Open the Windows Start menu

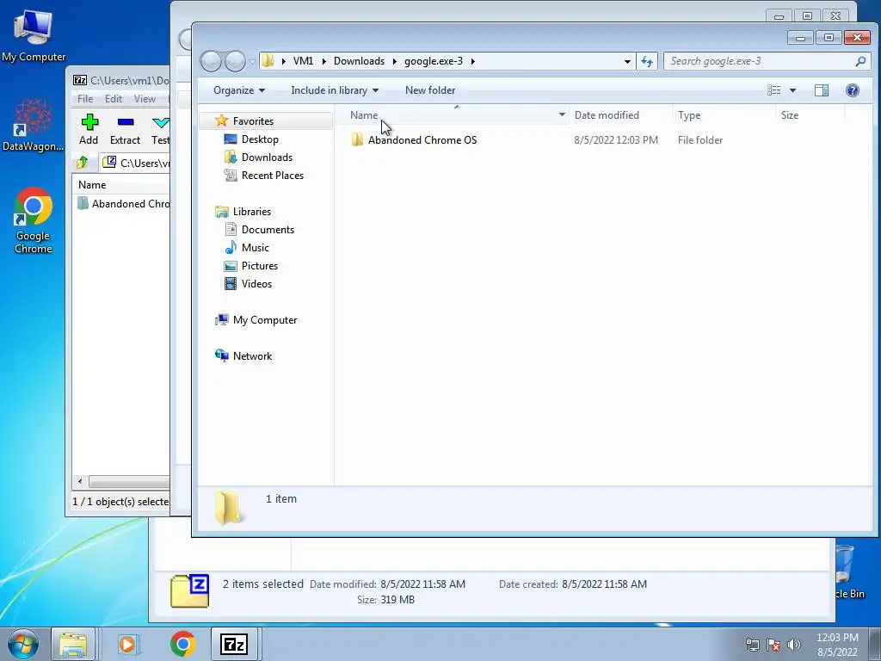[22, 644]
